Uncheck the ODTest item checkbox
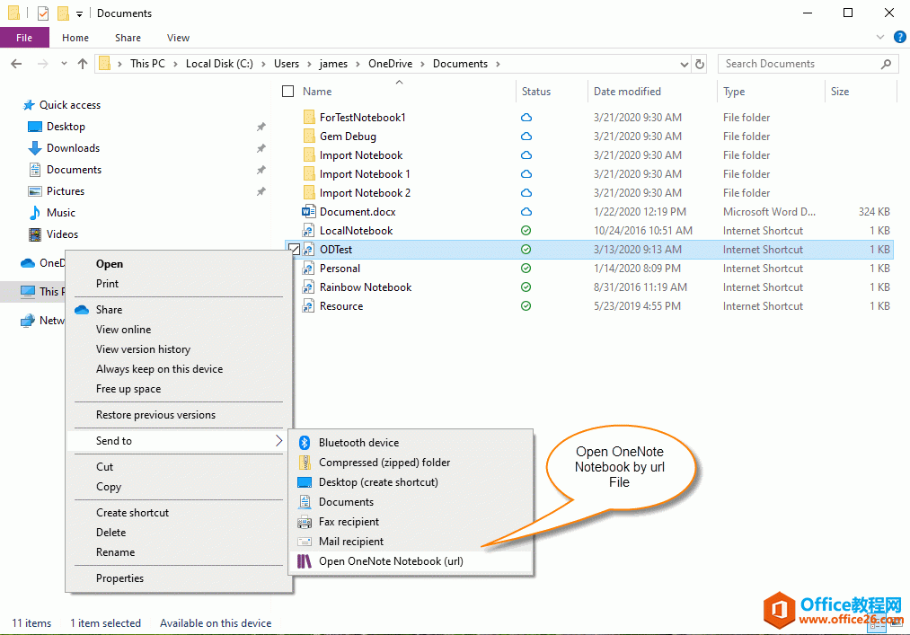910x635 pixels. (295, 250)
